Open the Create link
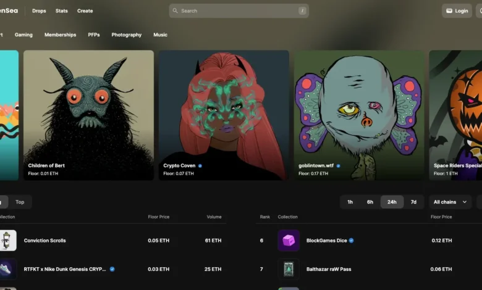Screen dimensions: 482x290 (x=85, y=11)
